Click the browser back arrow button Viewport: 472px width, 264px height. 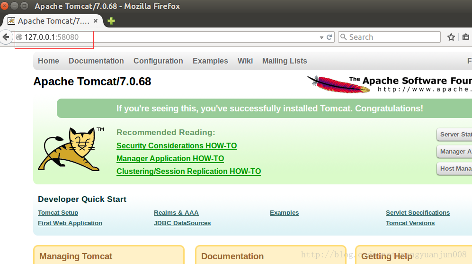pos(6,37)
